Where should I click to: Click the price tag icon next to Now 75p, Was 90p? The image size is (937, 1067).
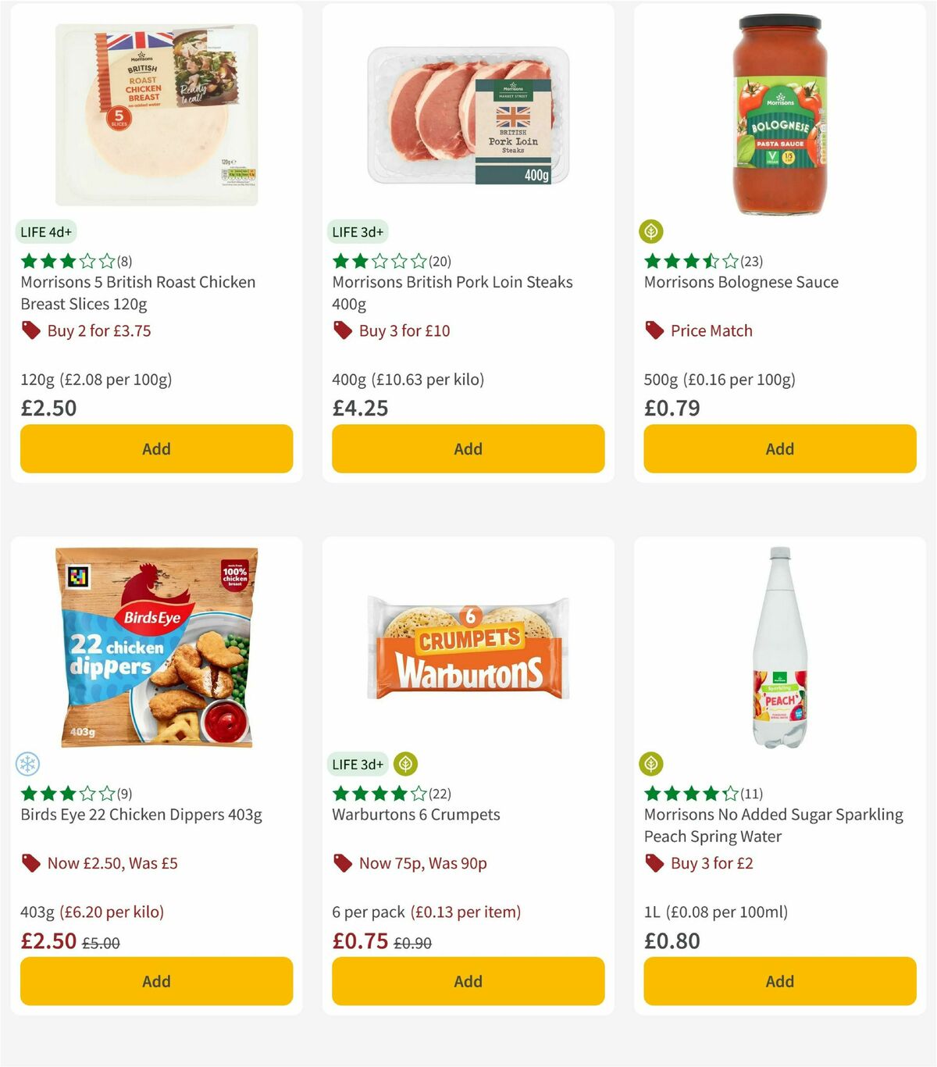pyautogui.click(x=343, y=863)
